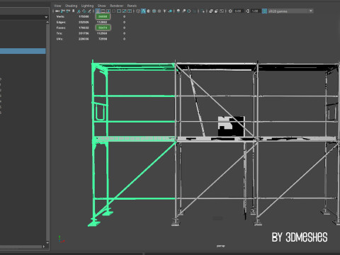The height and width of the screenshot is (255, 340).
Task: Click the 'persp' camera name label
Action: click(221, 246)
